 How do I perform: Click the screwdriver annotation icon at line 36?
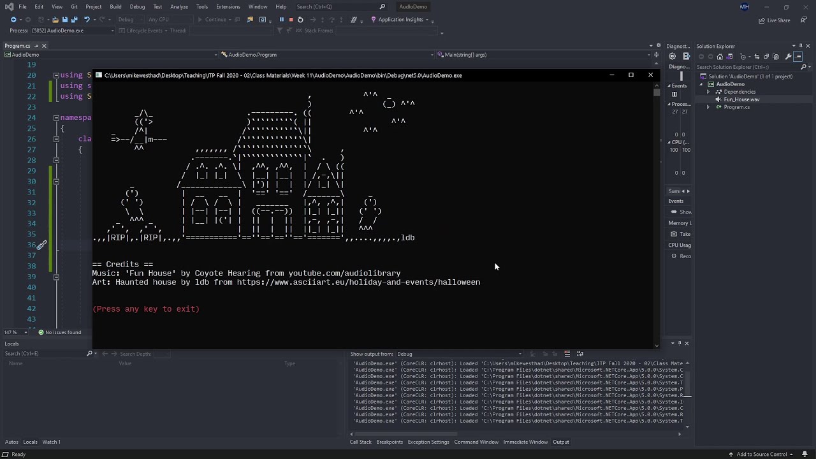click(41, 245)
